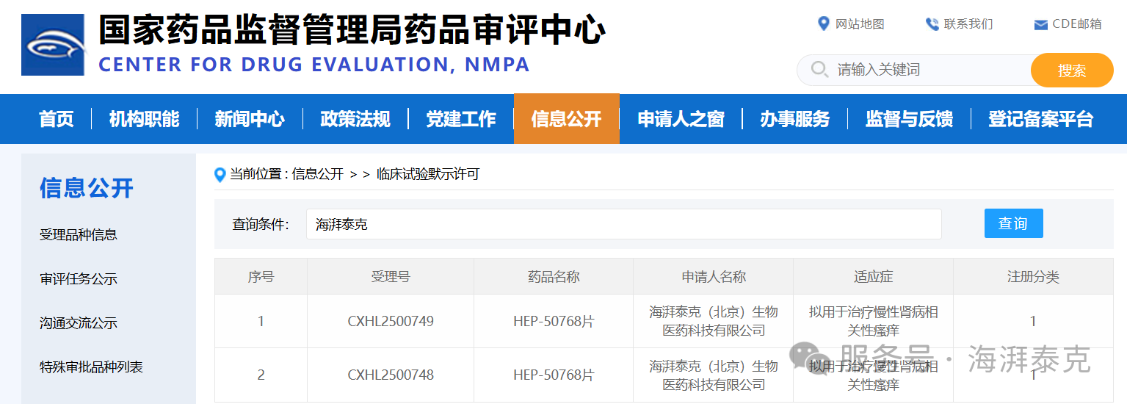Viewport: 1127px width, 404px height.
Task: Open 登记备案平台 in navigation bar
Action: [1040, 119]
